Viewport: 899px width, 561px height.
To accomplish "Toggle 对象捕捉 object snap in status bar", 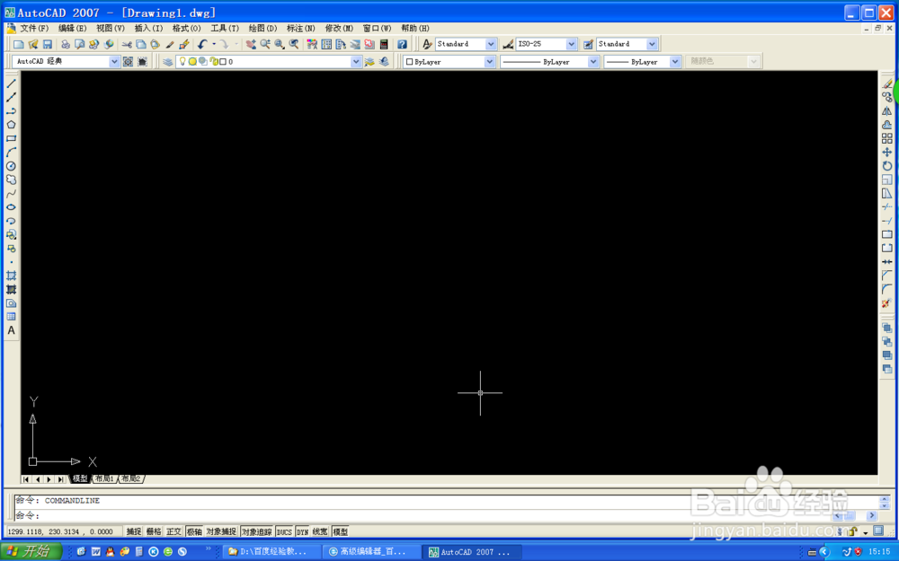I will (221, 531).
